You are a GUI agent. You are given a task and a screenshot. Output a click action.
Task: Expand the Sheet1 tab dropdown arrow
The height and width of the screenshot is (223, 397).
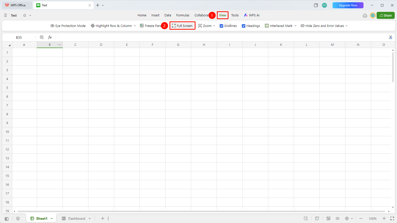click(x=52, y=219)
